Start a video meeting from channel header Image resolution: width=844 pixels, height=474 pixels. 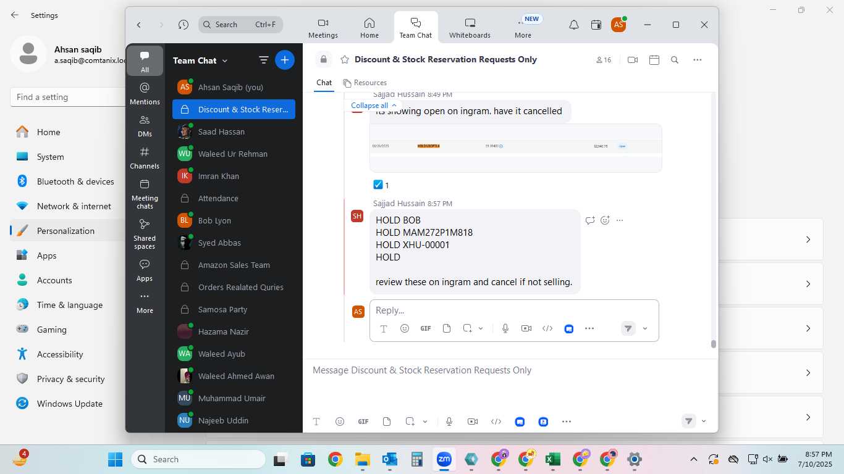633,60
